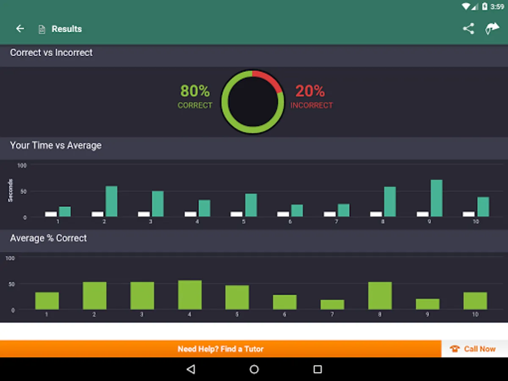
Task: Tap the Wi-Fi status icon
Action: click(x=466, y=6)
